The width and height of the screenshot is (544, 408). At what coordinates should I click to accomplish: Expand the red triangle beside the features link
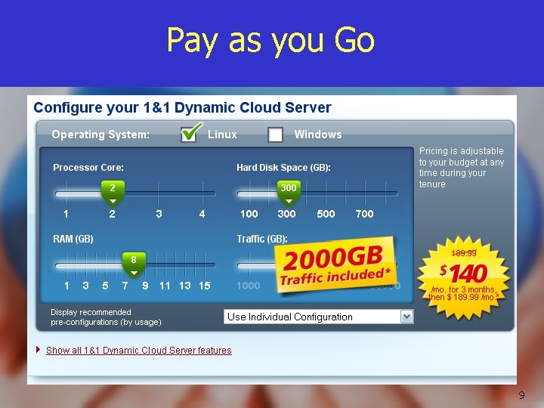pyautogui.click(x=39, y=349)
